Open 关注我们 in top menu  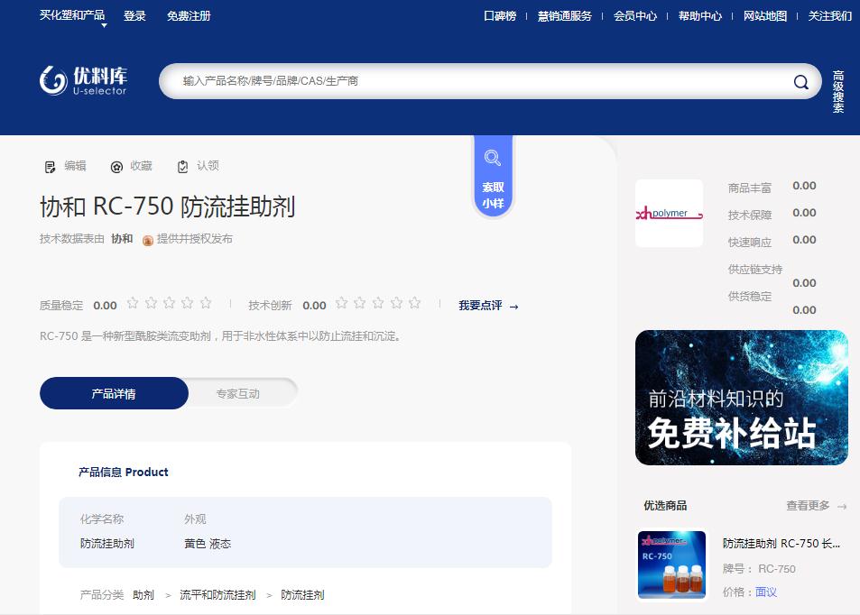(830, 16)
